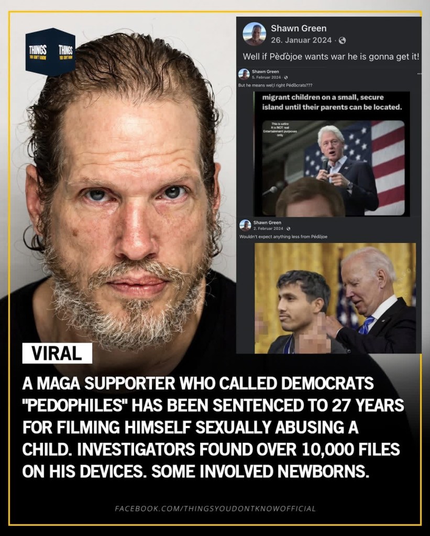Image resolution: width=430 pixels, height=536 pixels.
Task: Click the Things You Don't Know cube logo
Action: coord(51,52)
